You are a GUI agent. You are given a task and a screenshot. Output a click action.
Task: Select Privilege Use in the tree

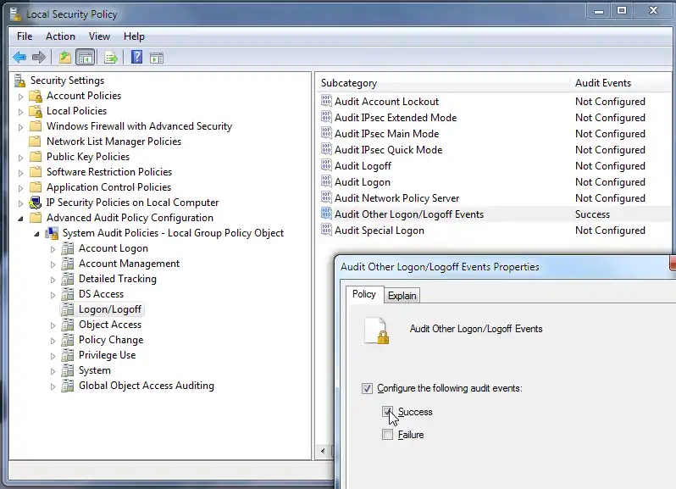coord(107,355)
